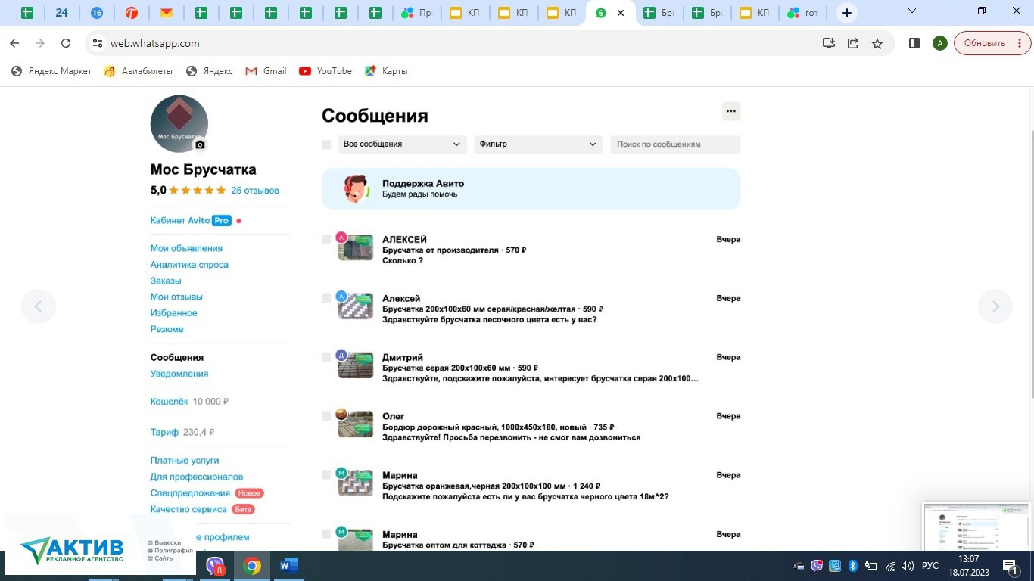Reload the page with the refresh icon
The width and height of the screenshot is (1034, 581).
pos(66,43)
